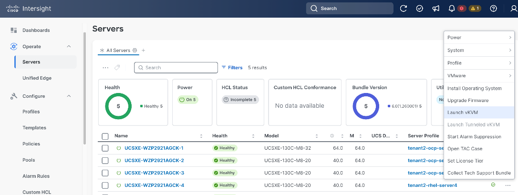Click the Cisco Intersight logo
Screen dimensions: 518x195
(29, 9)
